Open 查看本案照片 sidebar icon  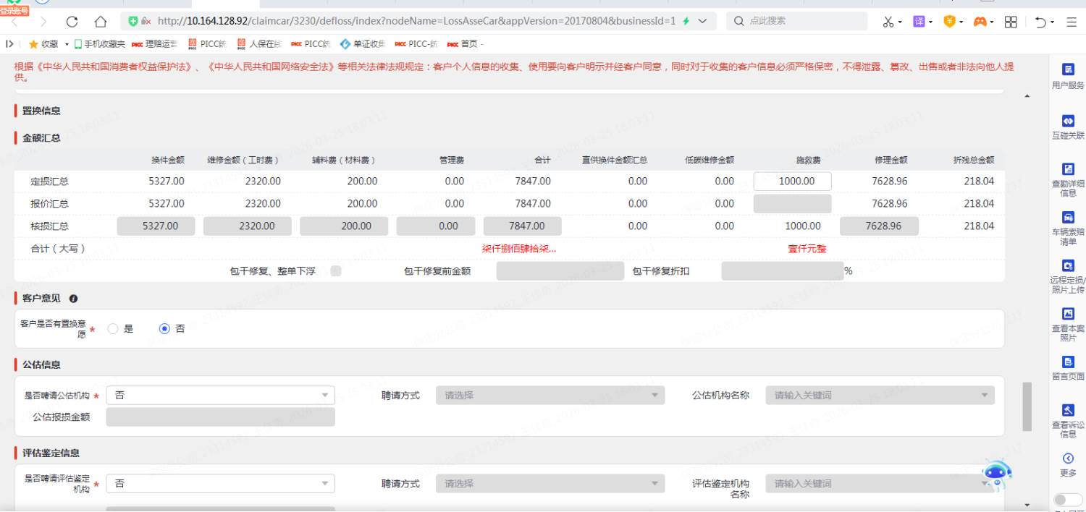1068,315
